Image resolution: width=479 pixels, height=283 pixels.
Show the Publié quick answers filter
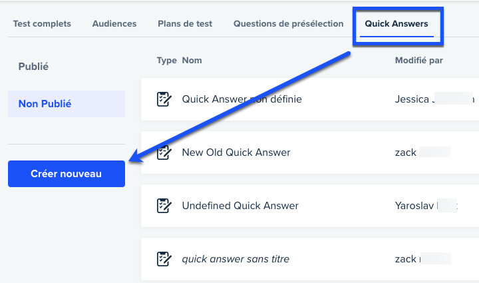click(33, 67)
